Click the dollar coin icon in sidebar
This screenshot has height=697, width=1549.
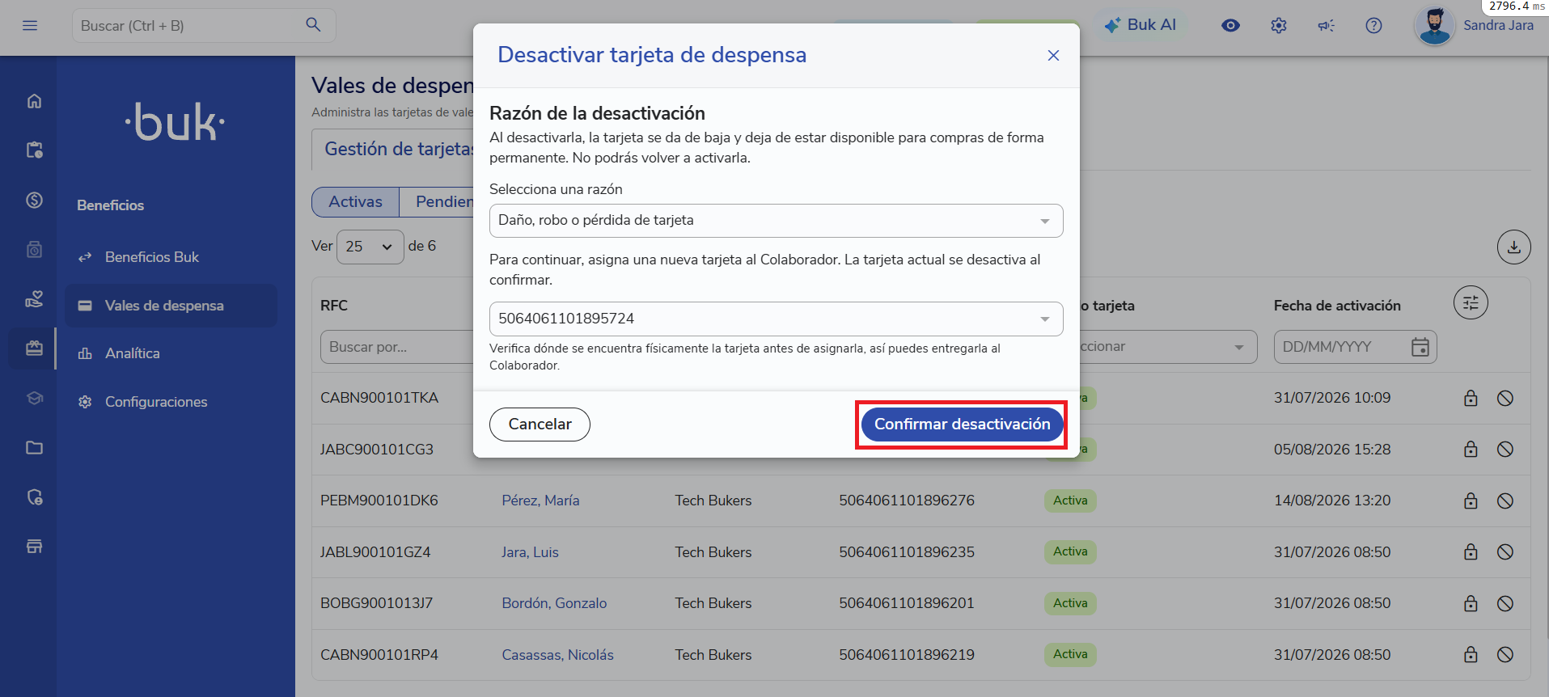[x=34, y=200]
